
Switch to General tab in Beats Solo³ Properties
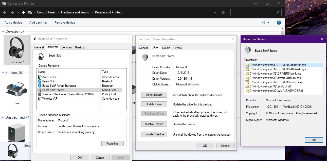[x=39, y=47]
